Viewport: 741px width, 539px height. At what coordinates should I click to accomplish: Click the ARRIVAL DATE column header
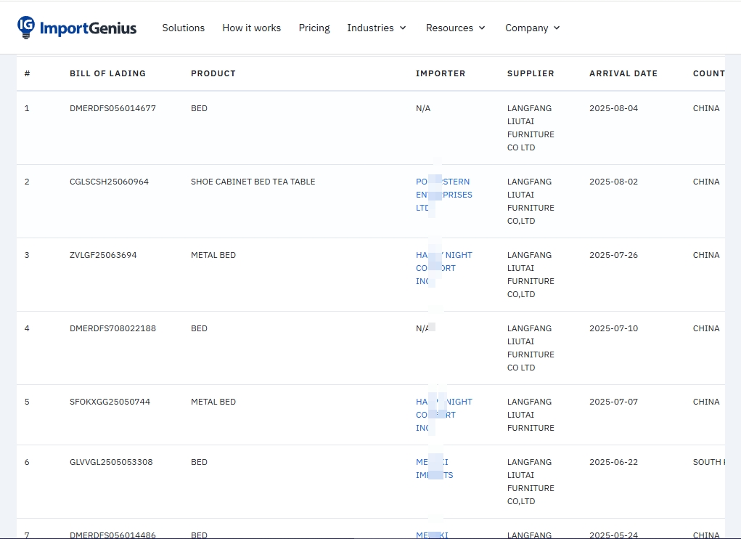[623, 73]
